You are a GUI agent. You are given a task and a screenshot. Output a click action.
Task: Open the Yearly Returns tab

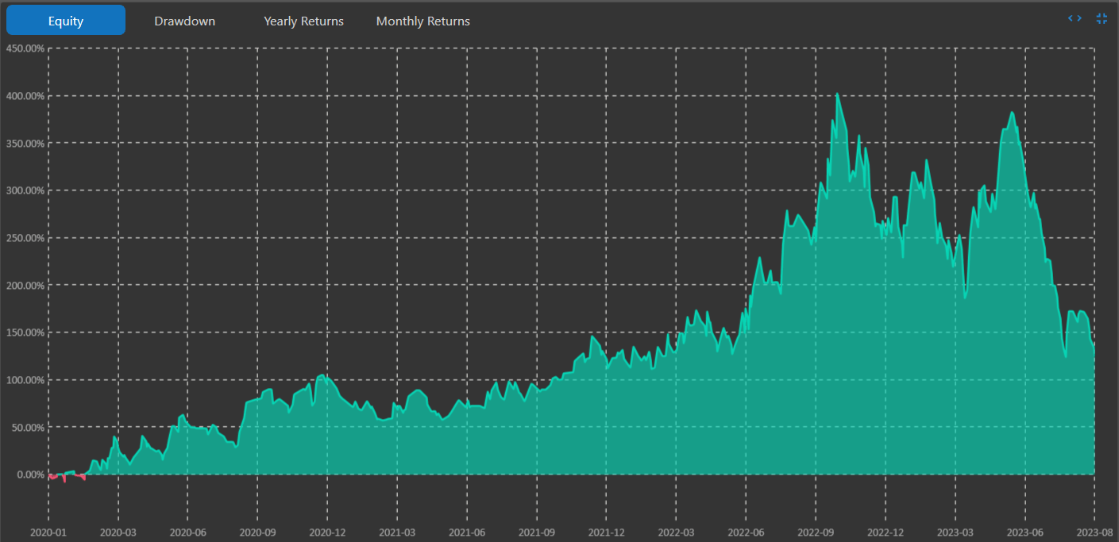tap(303, 21)
